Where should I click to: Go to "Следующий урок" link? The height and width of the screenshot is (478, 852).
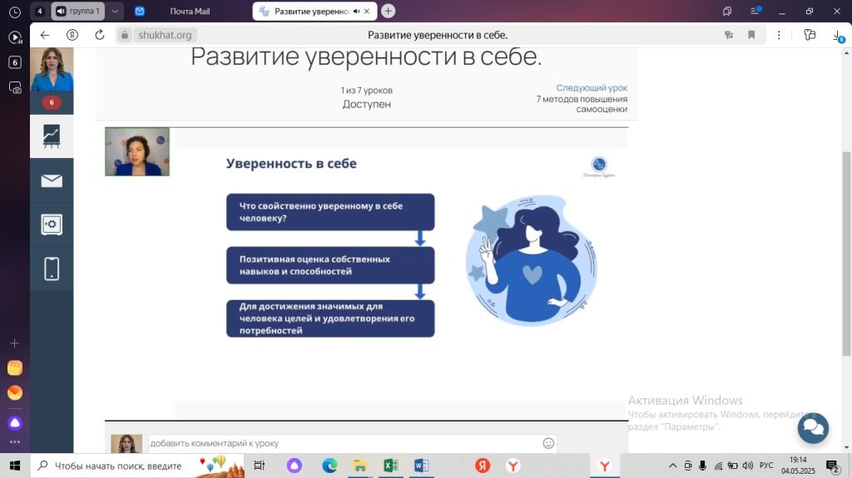coord(592,87)
